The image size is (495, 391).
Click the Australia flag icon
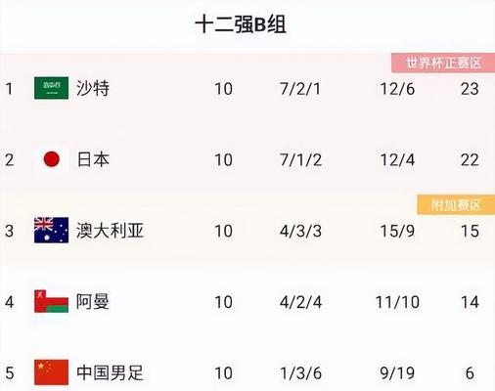51,230
